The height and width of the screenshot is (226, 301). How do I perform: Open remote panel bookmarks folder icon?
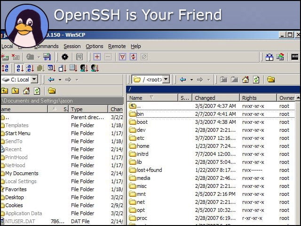pyautogui.click(x=271, y=80)
